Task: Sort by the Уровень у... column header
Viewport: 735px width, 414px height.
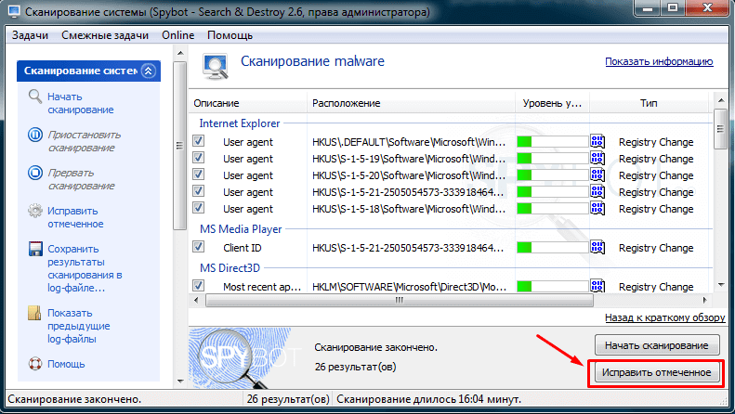Action: 552,103
